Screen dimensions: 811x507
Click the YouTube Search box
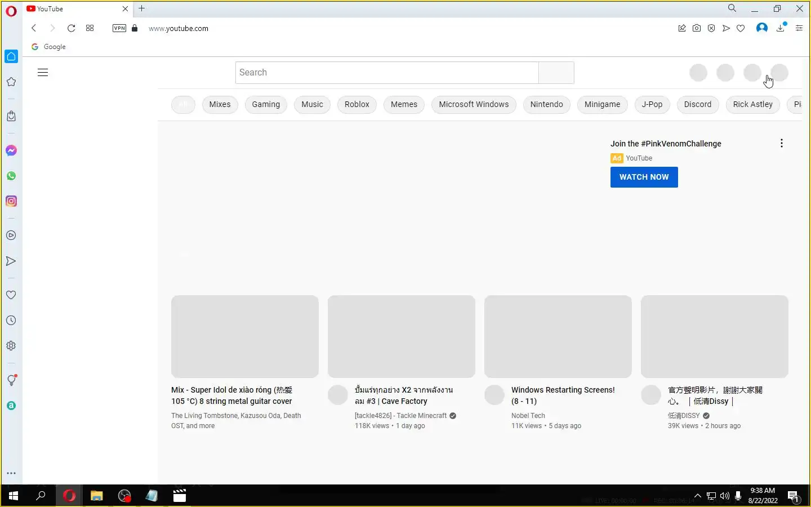[387, 73]
